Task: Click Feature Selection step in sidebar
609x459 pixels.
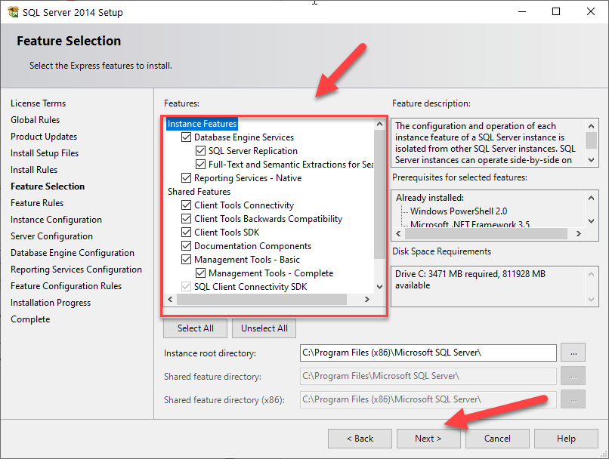Action: pos(48,186)
